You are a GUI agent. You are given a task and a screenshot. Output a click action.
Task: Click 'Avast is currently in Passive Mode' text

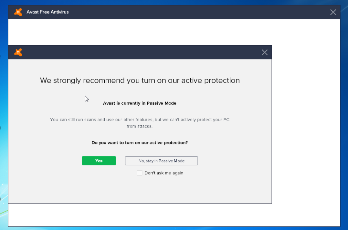click(x=140, y=103)
